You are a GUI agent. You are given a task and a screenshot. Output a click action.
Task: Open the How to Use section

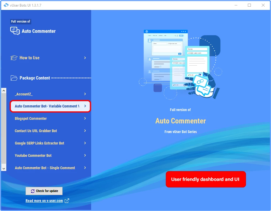[x=48, y=58]
